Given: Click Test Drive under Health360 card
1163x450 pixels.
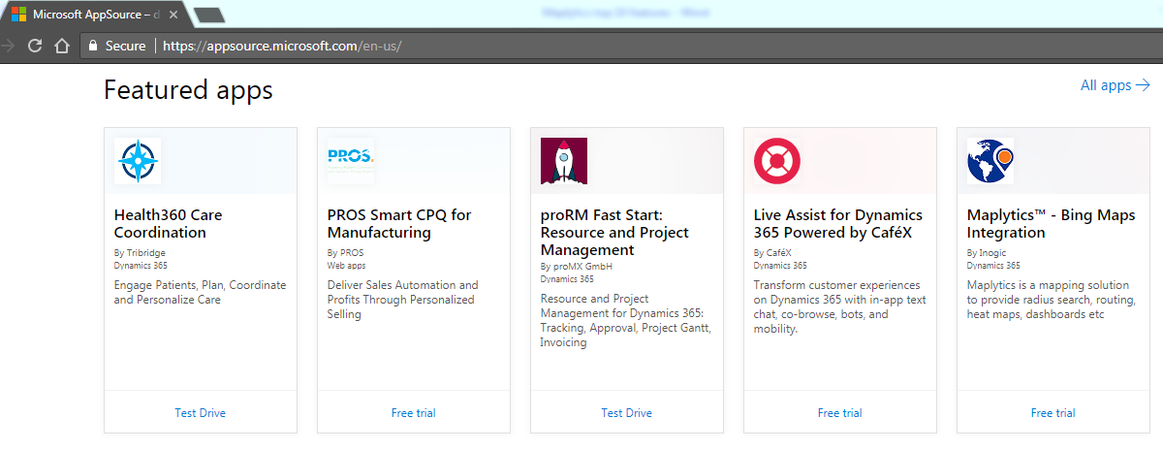Looking at the screenshot, I should 201,413.
